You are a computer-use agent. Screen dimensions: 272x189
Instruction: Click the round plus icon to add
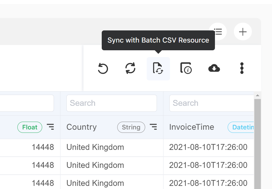pos(243,31)
